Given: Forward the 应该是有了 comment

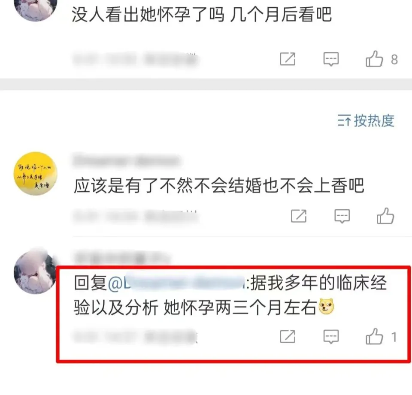Looking at the screenshot, I should 299,216.
